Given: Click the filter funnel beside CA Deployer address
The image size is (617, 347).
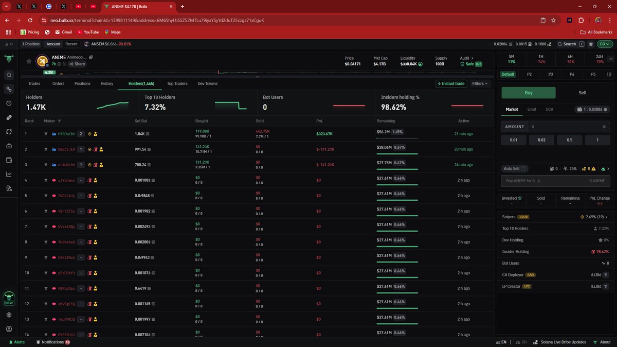Looking at the screenshot, I should pyautogui.click(x=606, y=275).
